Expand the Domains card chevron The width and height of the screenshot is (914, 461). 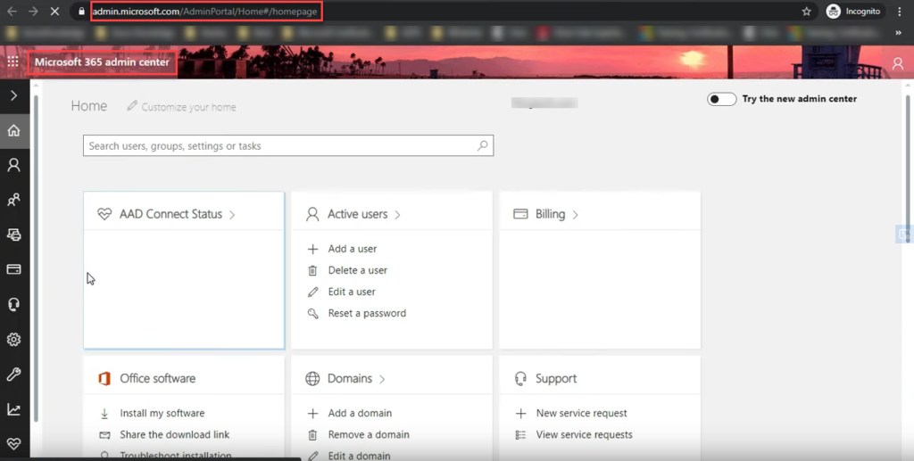(382, 379)
